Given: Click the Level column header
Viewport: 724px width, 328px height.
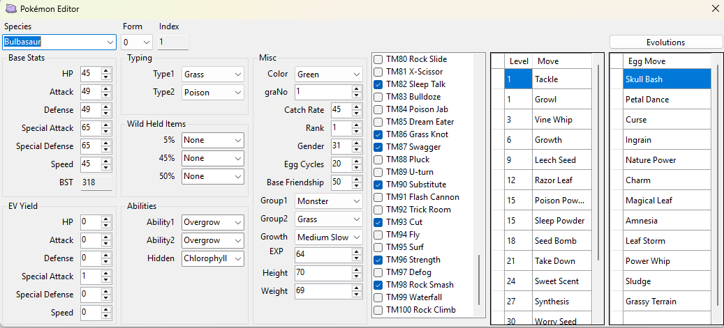Looking at the screenshot, I should [x=518, y=61].
